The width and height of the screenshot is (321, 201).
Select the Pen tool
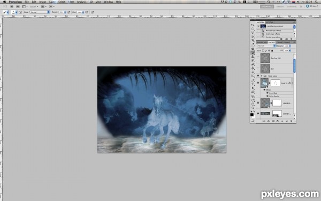pos(253,80)
